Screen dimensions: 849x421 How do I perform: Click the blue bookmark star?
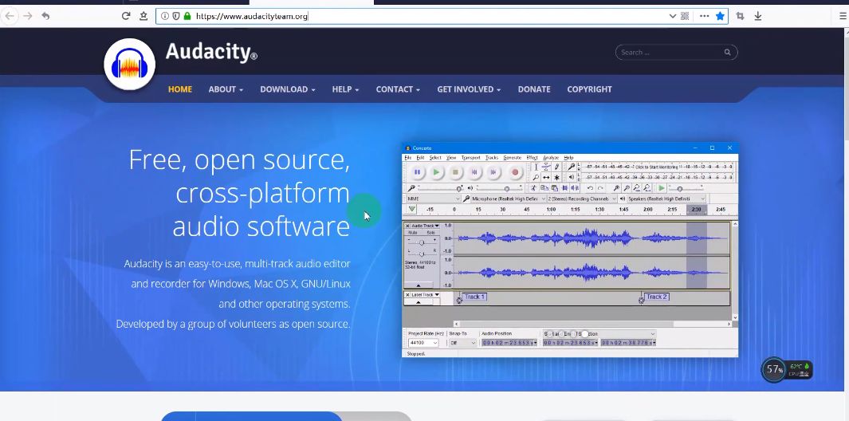[720, 16]
